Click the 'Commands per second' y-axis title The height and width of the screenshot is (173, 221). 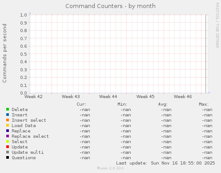(x=4, y=53)
